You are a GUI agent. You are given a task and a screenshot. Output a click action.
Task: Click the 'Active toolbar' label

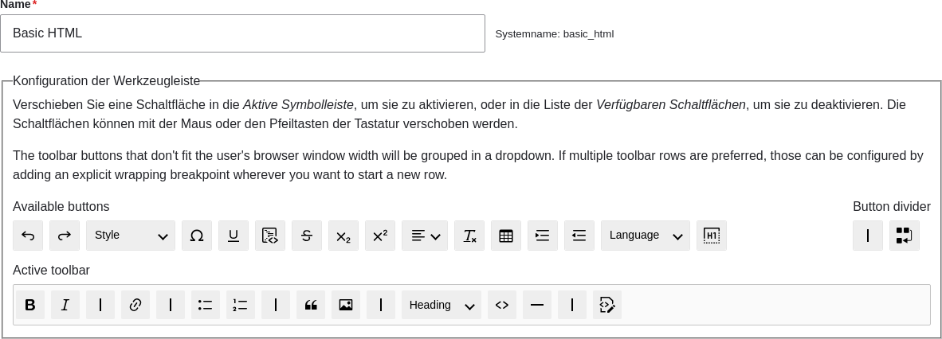click(51, 270)
